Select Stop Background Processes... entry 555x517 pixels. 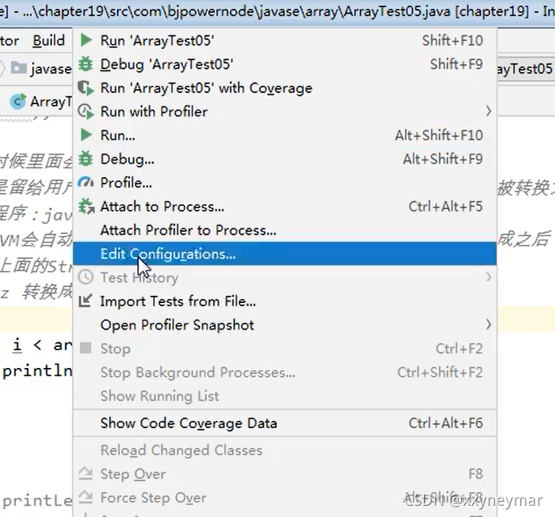(x=285, y=372)
